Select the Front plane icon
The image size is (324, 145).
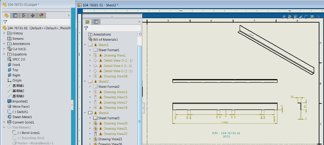click(x=9, y=65)
